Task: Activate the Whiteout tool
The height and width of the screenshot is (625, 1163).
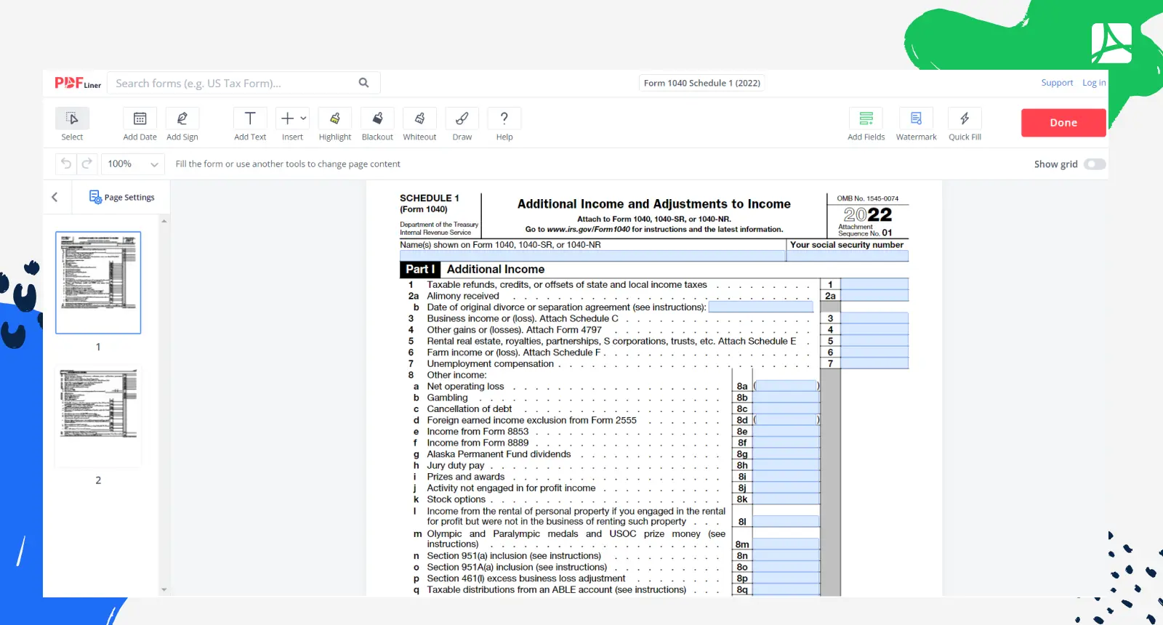Action: 419,124
